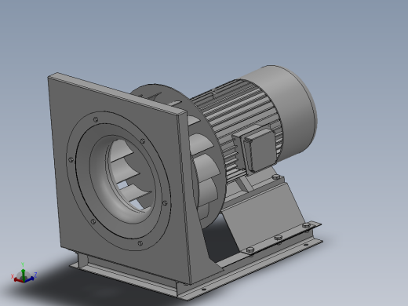The width and height of the screenshot is (408, 306).
Task: Pick the leftmost bolt on inlet flange
Action: tap(71, 159)
